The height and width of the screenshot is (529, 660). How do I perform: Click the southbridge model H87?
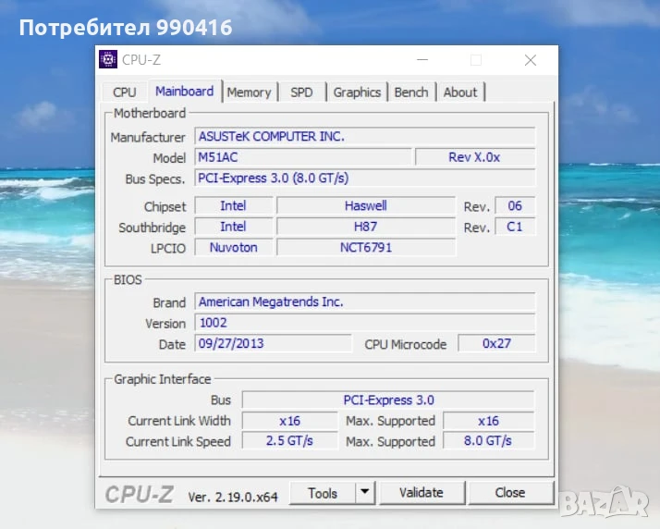[366, 227]
